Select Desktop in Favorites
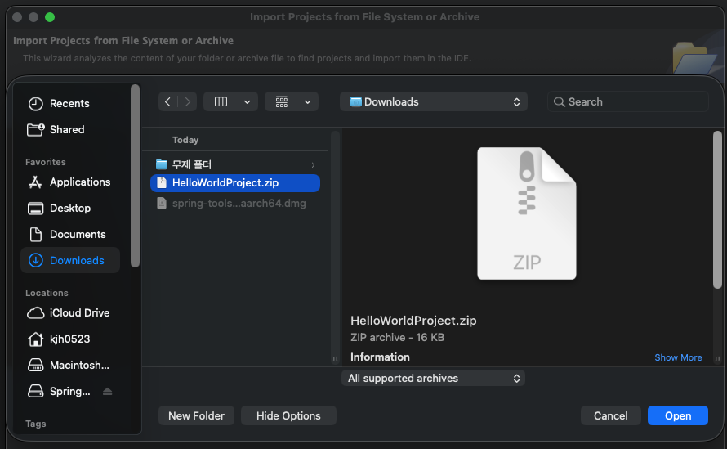This screenshot has height=449, width=727. click(70, 208)
